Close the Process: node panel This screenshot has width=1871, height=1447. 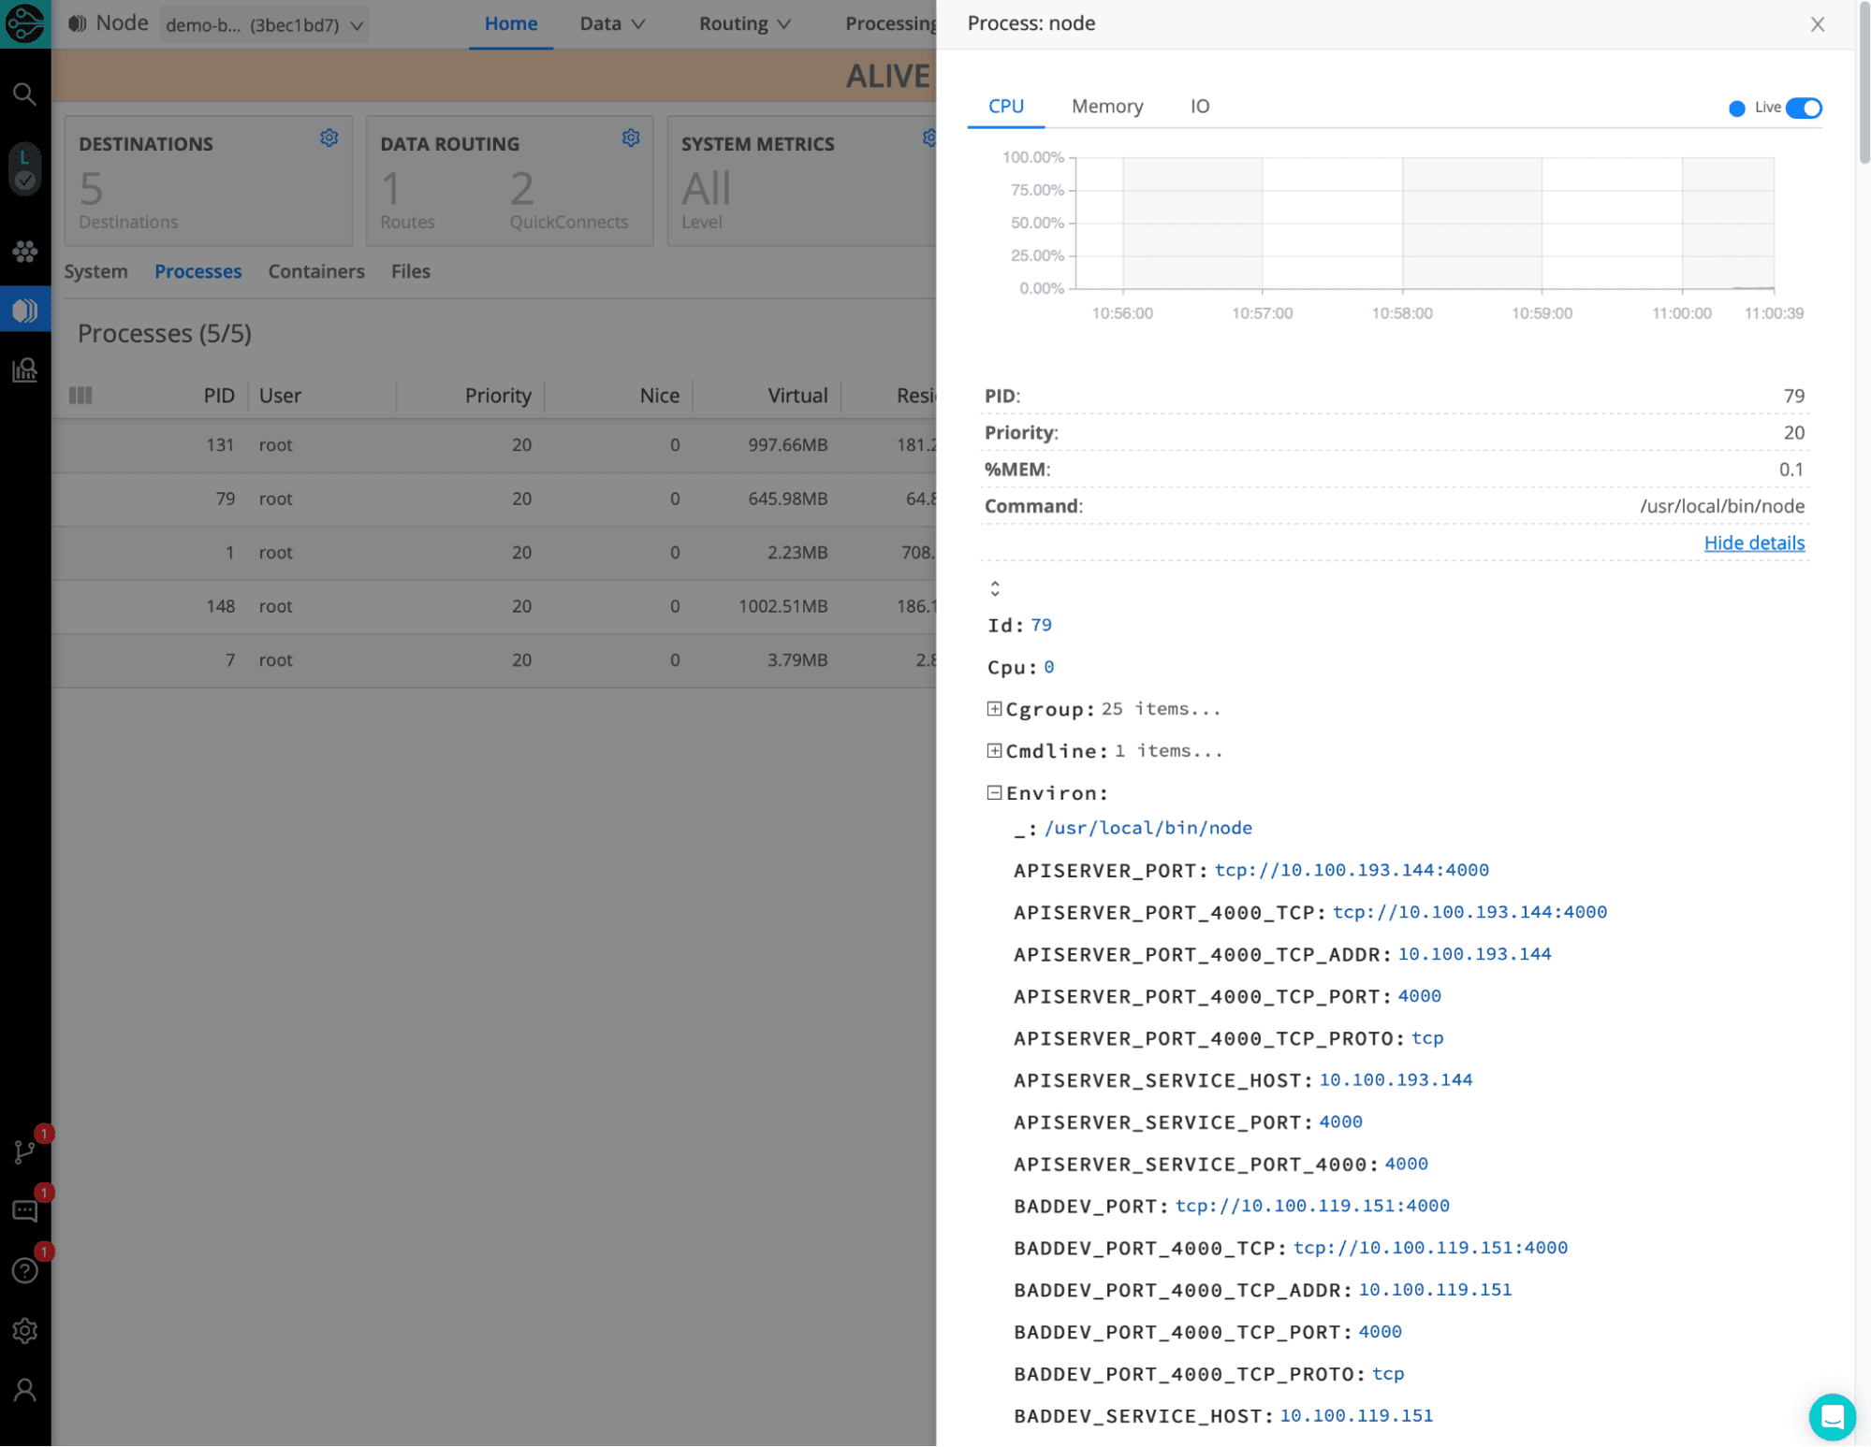coord(1817,24)
